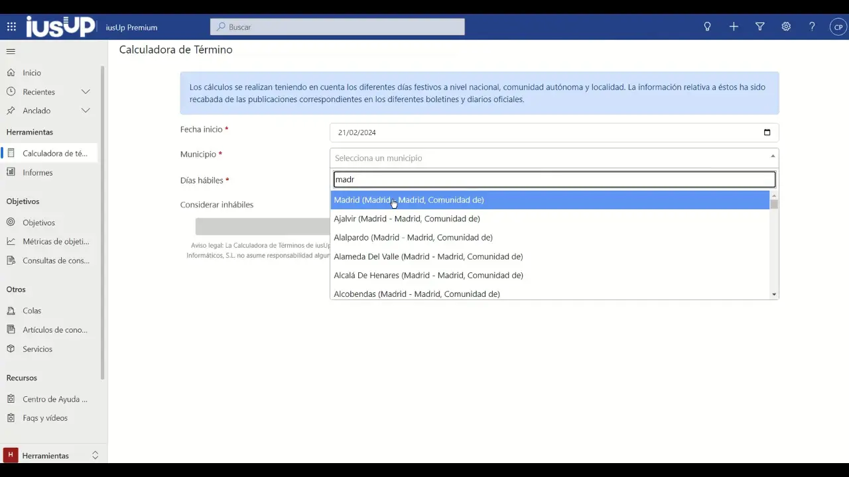Collapse the Selecciona un municipio dropdown
The width and height of the screenshot is (849, 477).
[x=772, y=158]
